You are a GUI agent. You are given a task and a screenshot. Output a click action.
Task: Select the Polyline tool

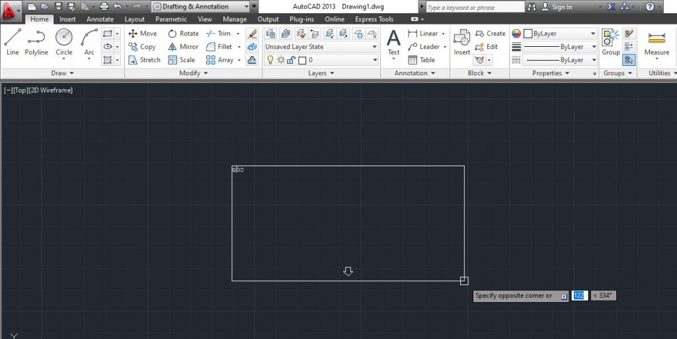(x=36, y=42)
